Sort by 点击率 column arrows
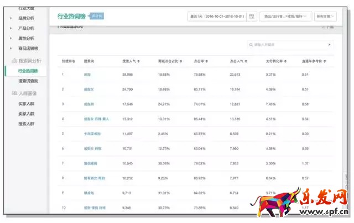This screenshot has height=223, width=354. tap(206, 60)
